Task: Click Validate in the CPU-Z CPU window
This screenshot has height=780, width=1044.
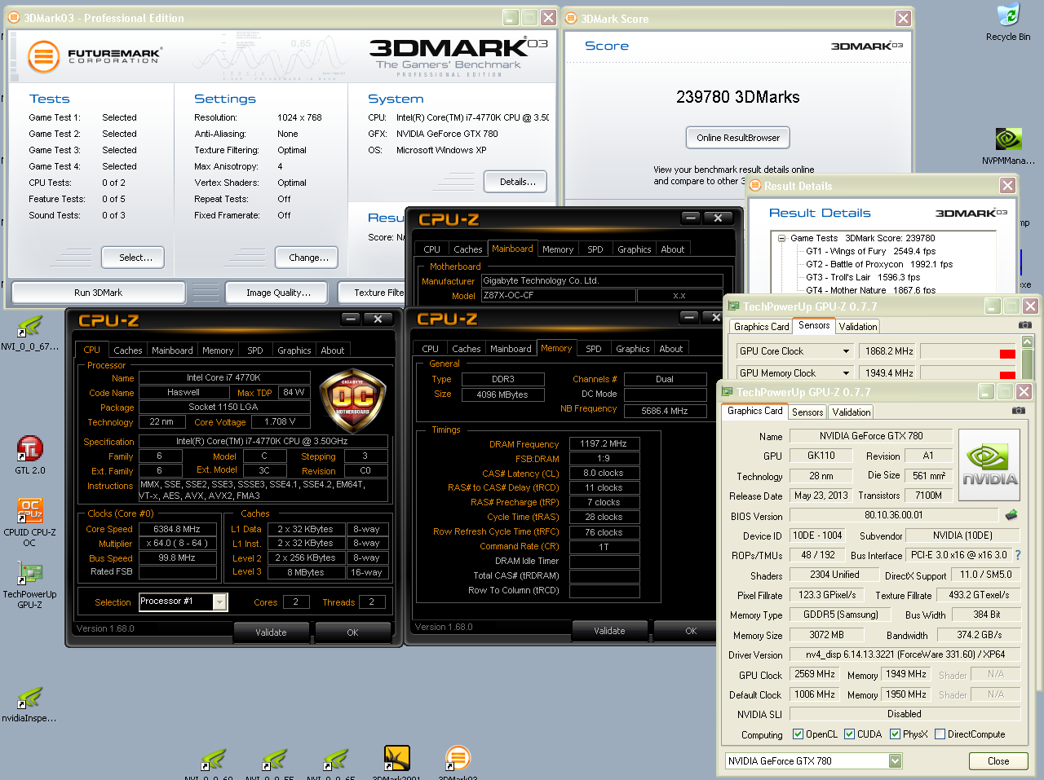Action: pyautogui.click(x=271, y=632)
